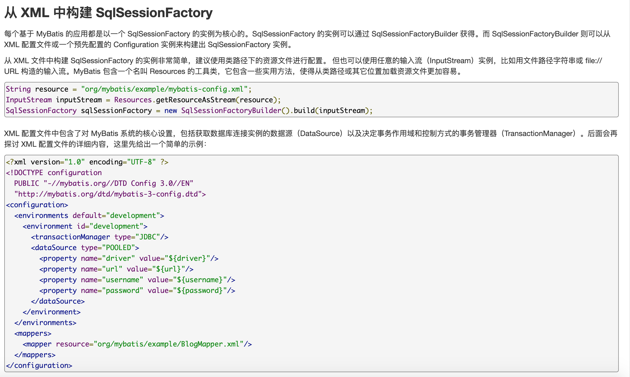Click the 'String resource' code line
Screen dimensions: 630x377
pyautogui.click(x=128, y=89)
